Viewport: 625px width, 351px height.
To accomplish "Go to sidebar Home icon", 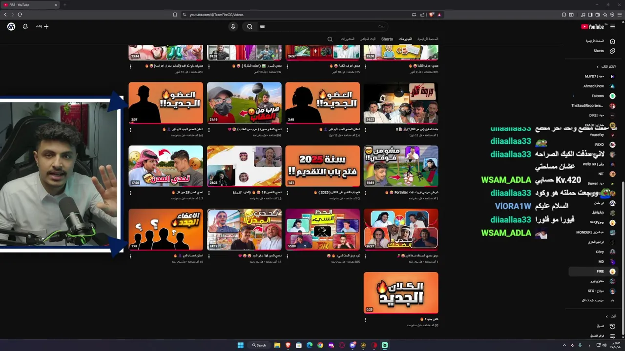I will pos(612,41).
